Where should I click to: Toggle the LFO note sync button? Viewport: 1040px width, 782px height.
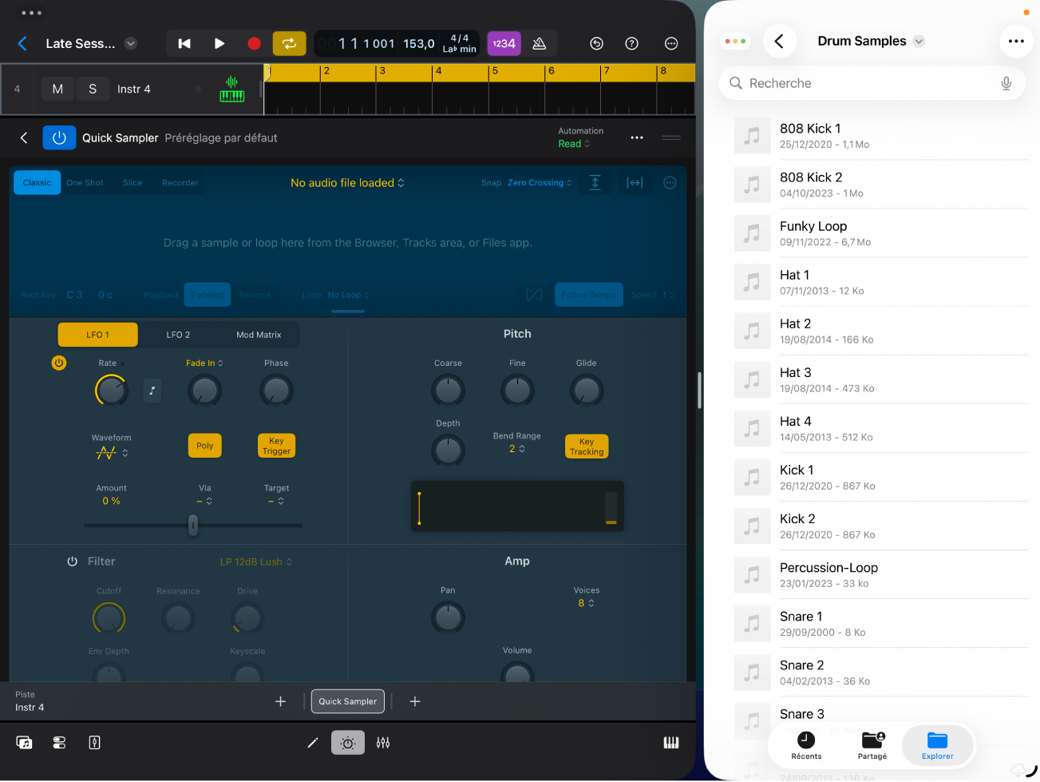152,391
